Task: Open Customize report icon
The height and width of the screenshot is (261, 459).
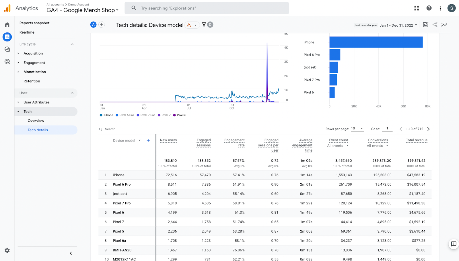Action: 426,25
